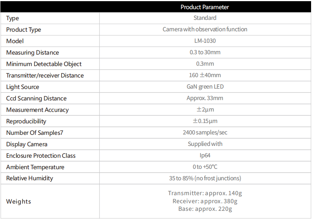Screen dimensions: 313x220
Task: Select the GaN green LED value
Action: click(x=205, y=87)
